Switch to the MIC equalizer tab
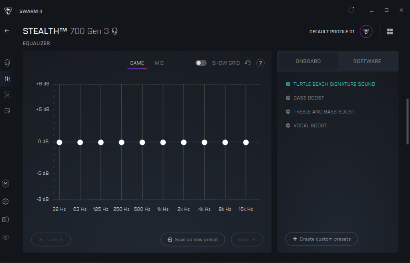Viewport: 410px width, 263px height. (x=159, y=63)
